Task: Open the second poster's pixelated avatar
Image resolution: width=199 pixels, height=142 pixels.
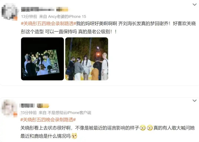Action: tap(9, 108)
